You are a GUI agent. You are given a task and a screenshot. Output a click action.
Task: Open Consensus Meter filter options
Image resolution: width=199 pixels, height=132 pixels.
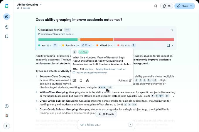(x=172, y=30)
